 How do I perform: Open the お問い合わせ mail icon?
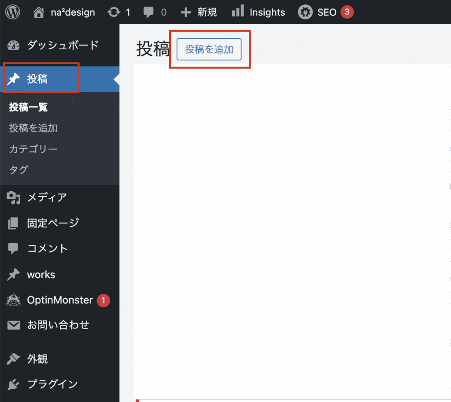point(13,325)
